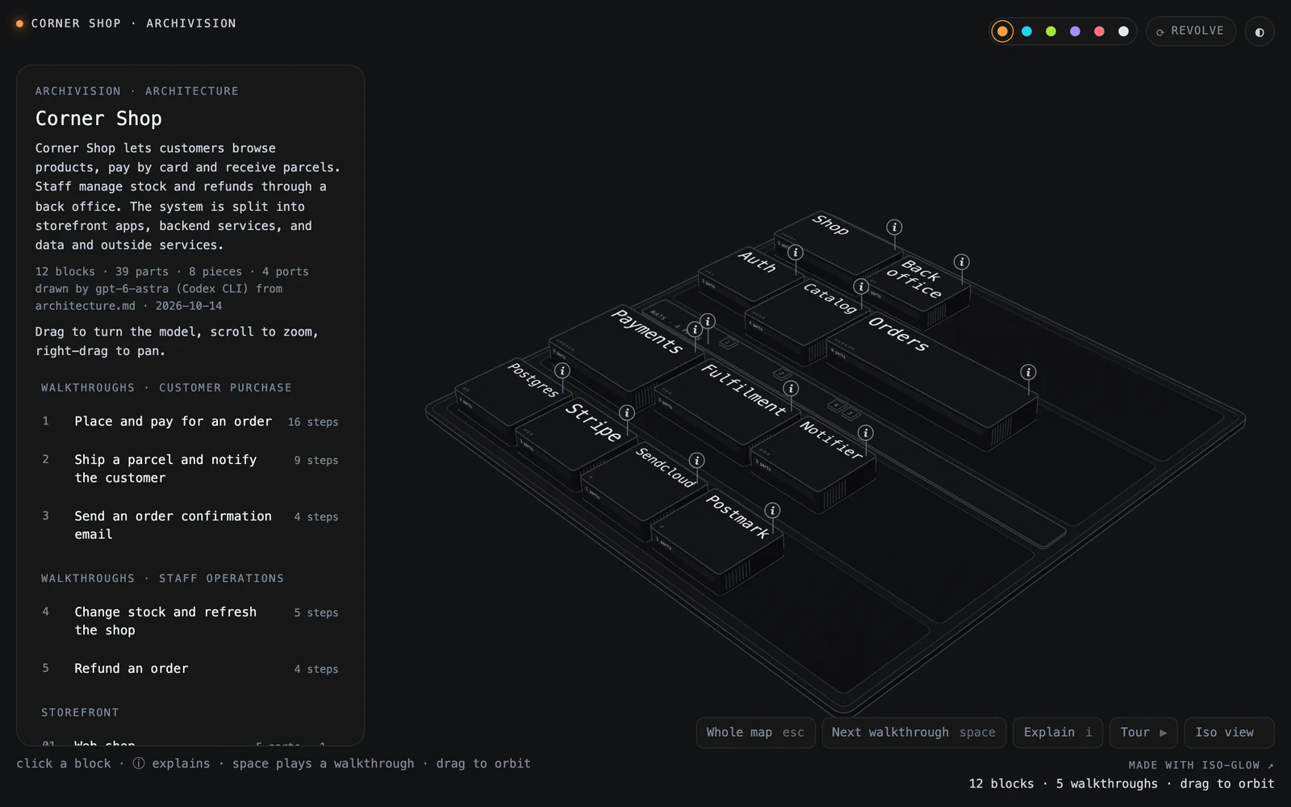Open the info icon for Shop block
Viewport: 1291px width, 807px height.
894,228
